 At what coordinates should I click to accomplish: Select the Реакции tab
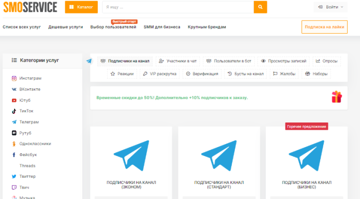122,74
